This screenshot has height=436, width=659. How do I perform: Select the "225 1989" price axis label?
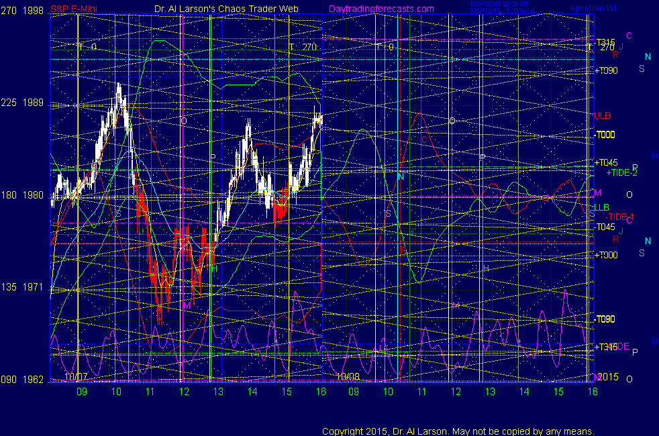point(22,103)
